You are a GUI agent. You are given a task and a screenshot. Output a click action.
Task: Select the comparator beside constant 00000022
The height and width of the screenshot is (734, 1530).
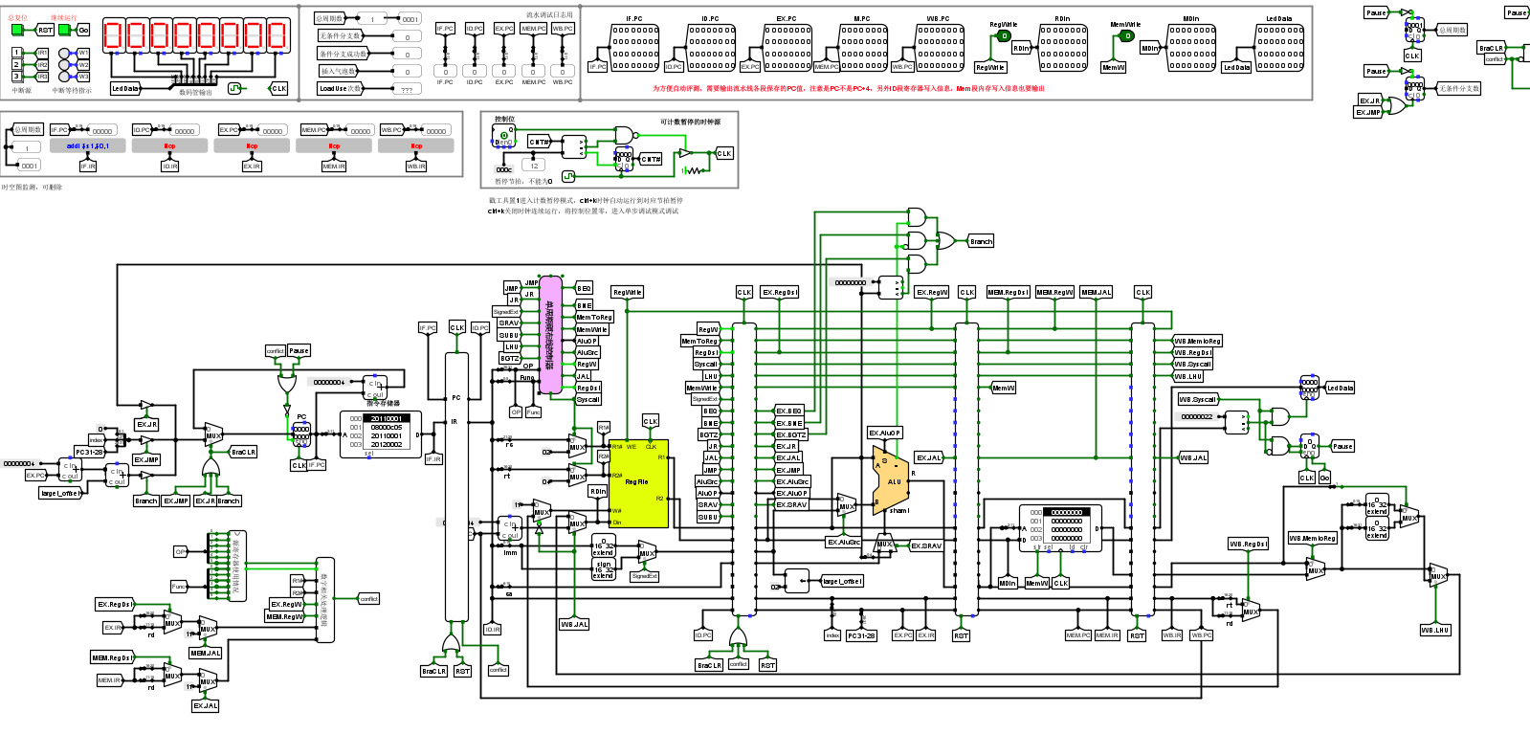[1237, 422]
